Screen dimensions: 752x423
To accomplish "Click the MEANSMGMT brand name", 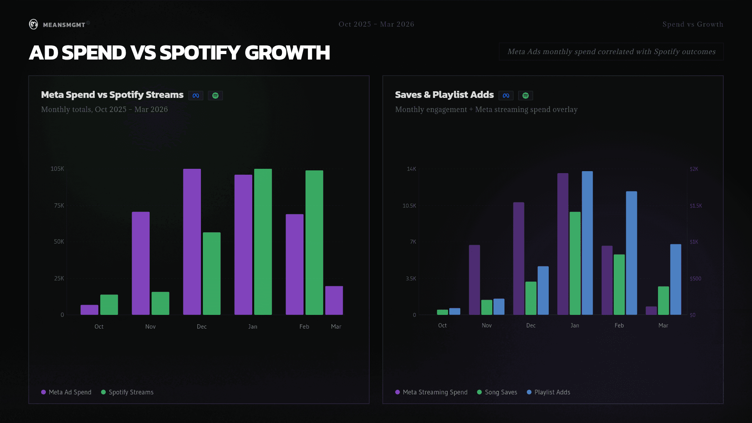I will click(x=64, y=25).
